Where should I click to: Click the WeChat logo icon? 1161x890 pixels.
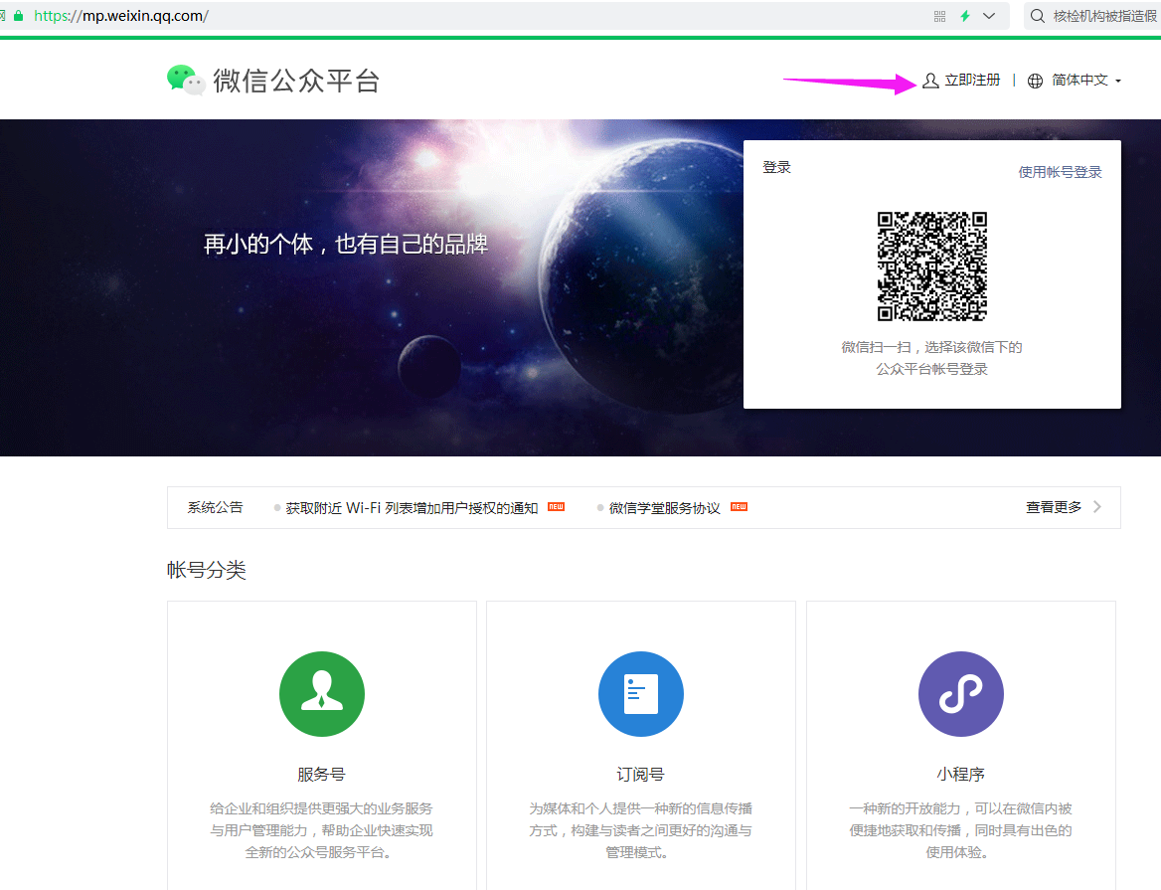[x=186, y=80]
